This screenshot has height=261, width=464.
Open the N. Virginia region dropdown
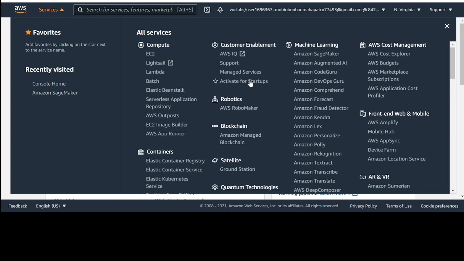click(407, 10)
